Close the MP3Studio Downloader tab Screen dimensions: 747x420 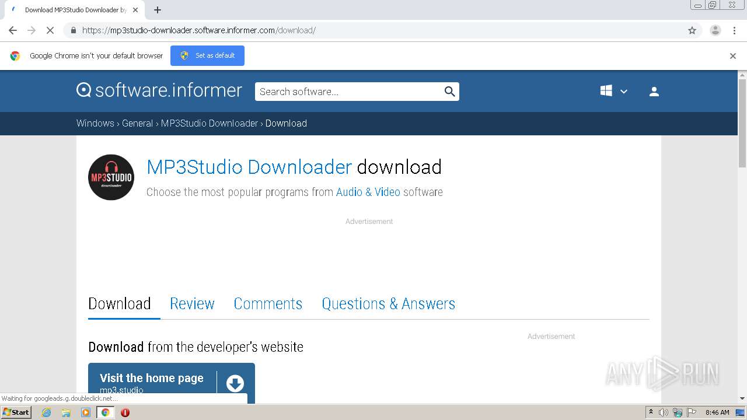[x=135, y=10]
